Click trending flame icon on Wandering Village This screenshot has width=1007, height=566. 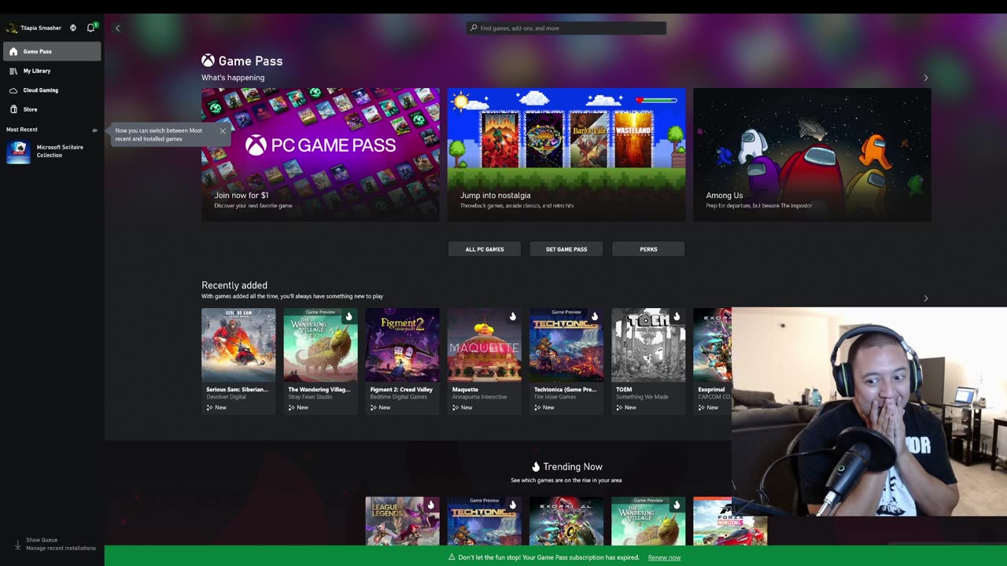[x=349, y=317]
